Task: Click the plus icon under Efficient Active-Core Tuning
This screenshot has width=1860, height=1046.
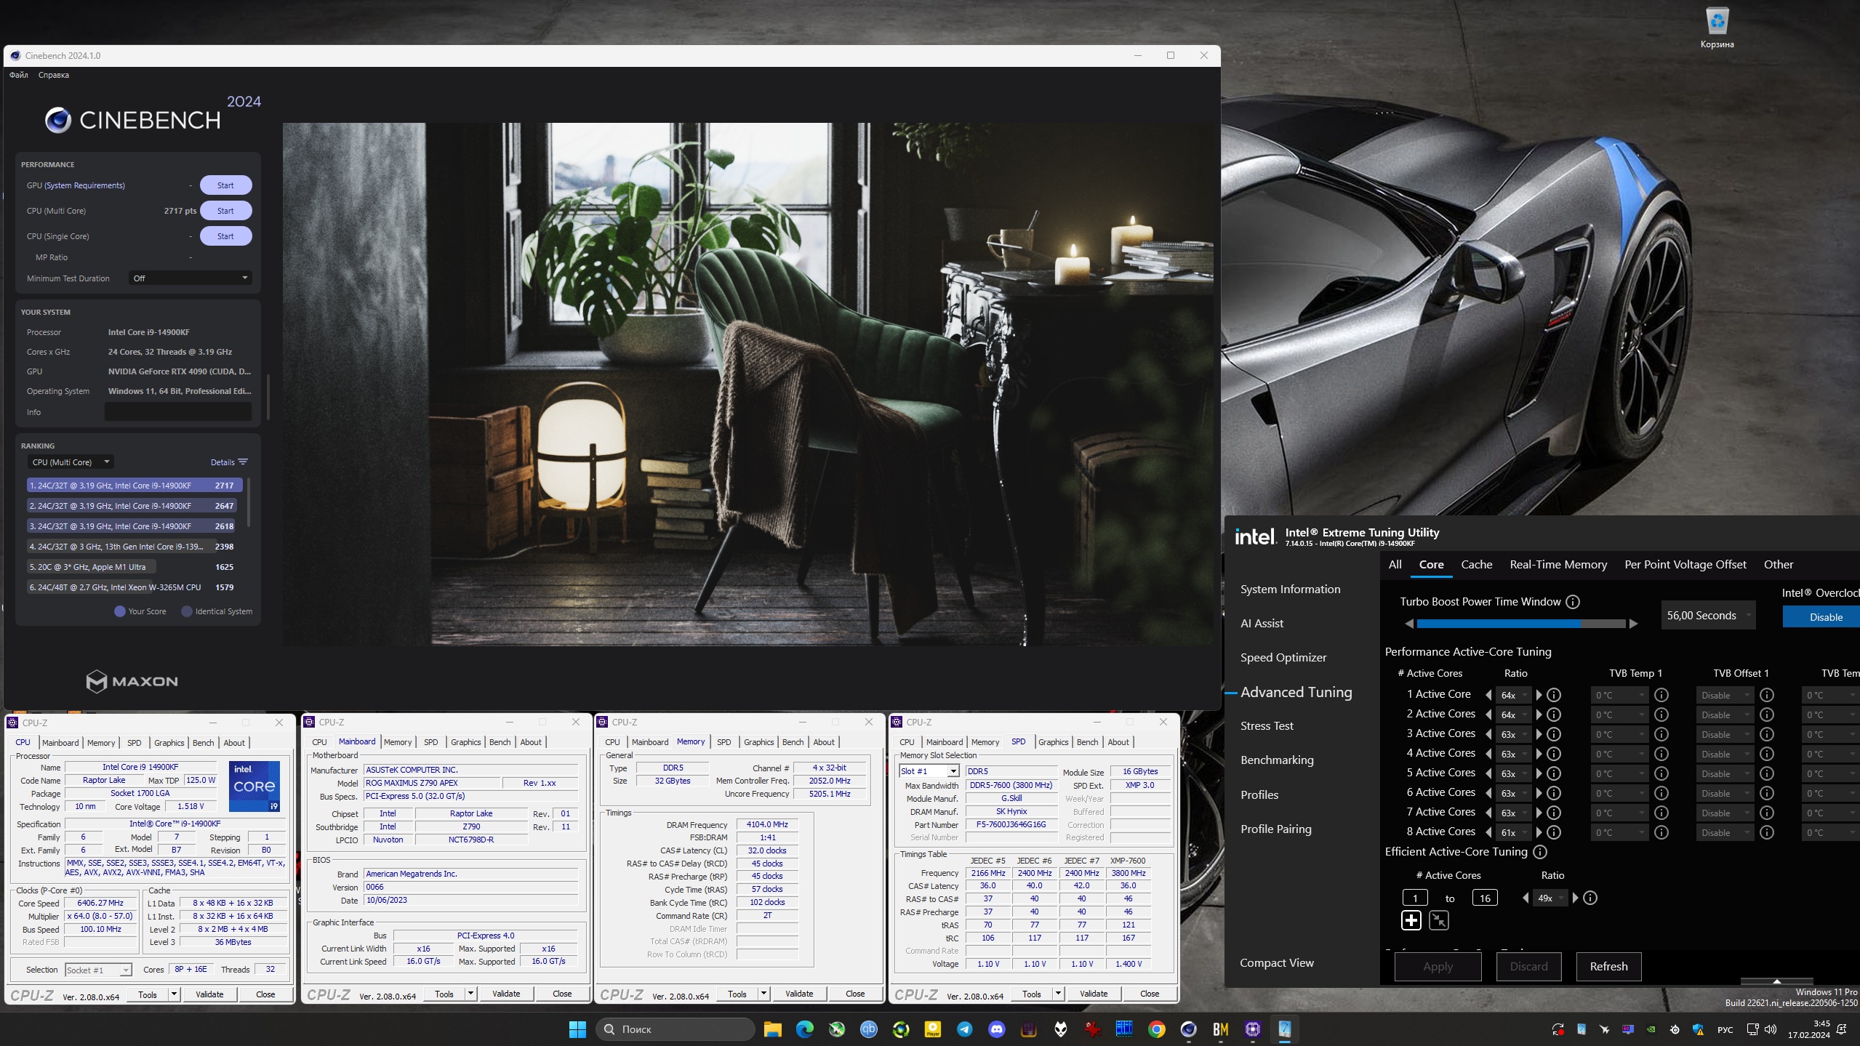Action: coord(1411,920)
